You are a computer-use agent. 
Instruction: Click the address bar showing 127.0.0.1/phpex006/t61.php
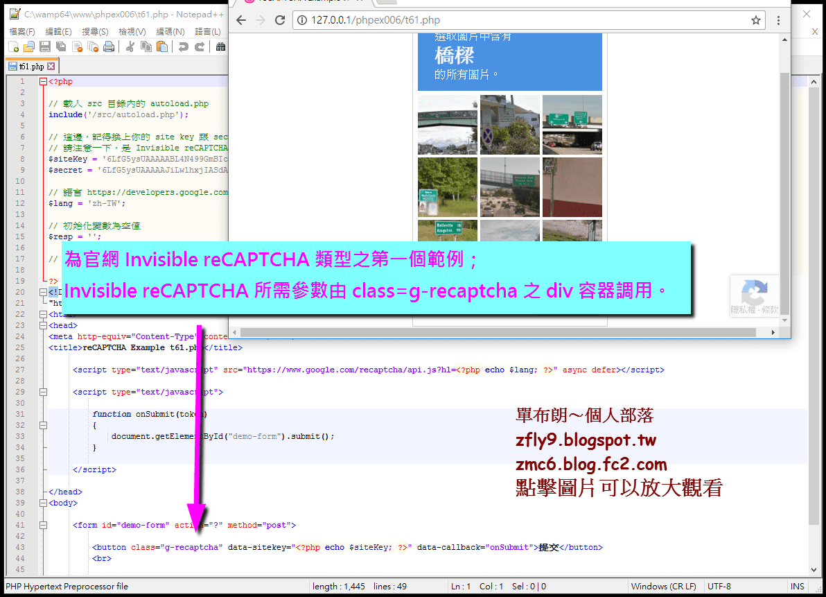point(529,20)
